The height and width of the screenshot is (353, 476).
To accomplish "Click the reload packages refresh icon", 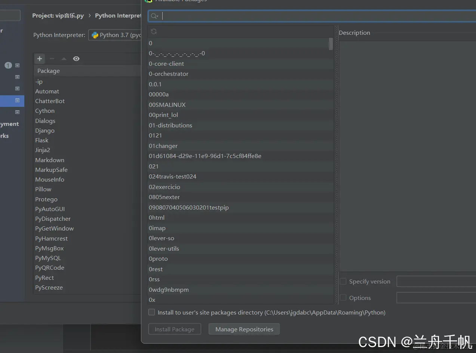I will (x=154, y=31).
